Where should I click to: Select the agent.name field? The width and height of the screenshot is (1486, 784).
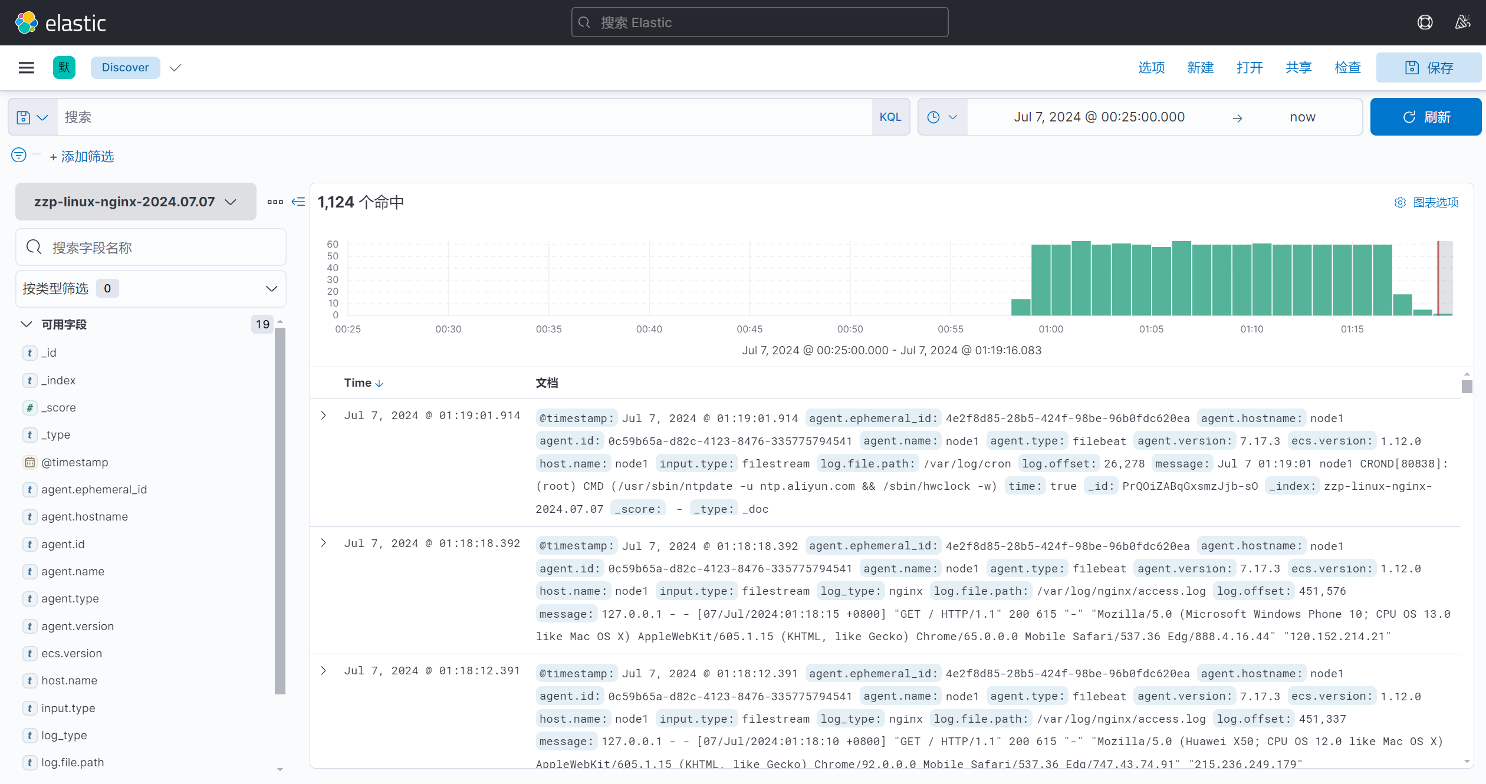click(x=73, y=571)
